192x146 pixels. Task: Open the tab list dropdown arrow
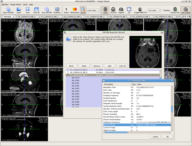coord(187,17)
